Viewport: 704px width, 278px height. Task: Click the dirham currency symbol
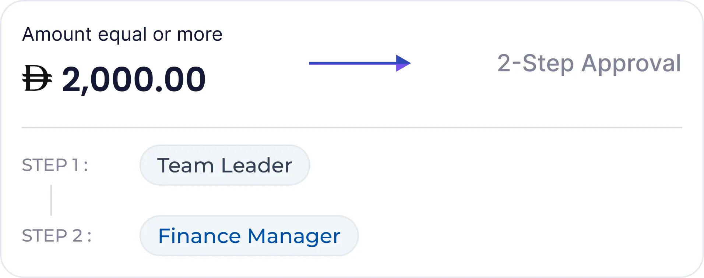coord(37,78)
